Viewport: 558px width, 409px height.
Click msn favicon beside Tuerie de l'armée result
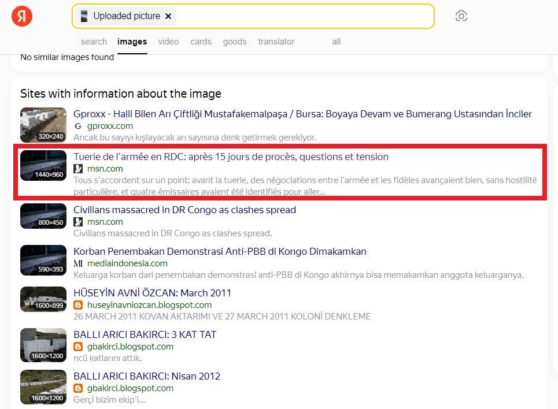coord(78,169)
